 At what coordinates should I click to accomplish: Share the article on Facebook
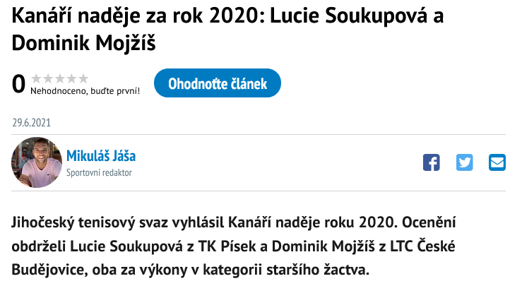pos(432,162)
